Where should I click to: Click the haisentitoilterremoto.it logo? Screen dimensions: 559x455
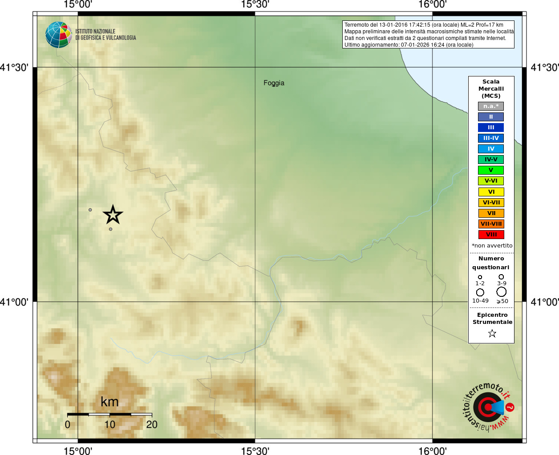(489, 407)
